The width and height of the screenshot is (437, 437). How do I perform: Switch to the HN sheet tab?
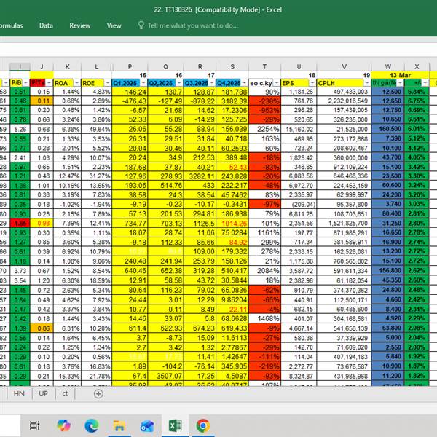pos(19,394)
